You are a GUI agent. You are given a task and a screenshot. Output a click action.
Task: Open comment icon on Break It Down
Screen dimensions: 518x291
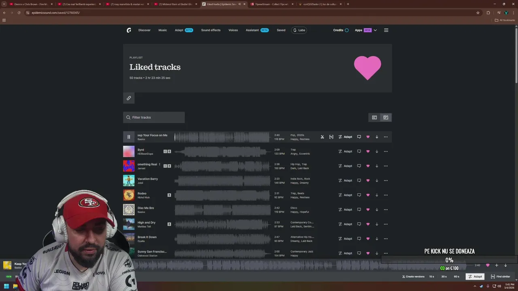tap(359, 239)
